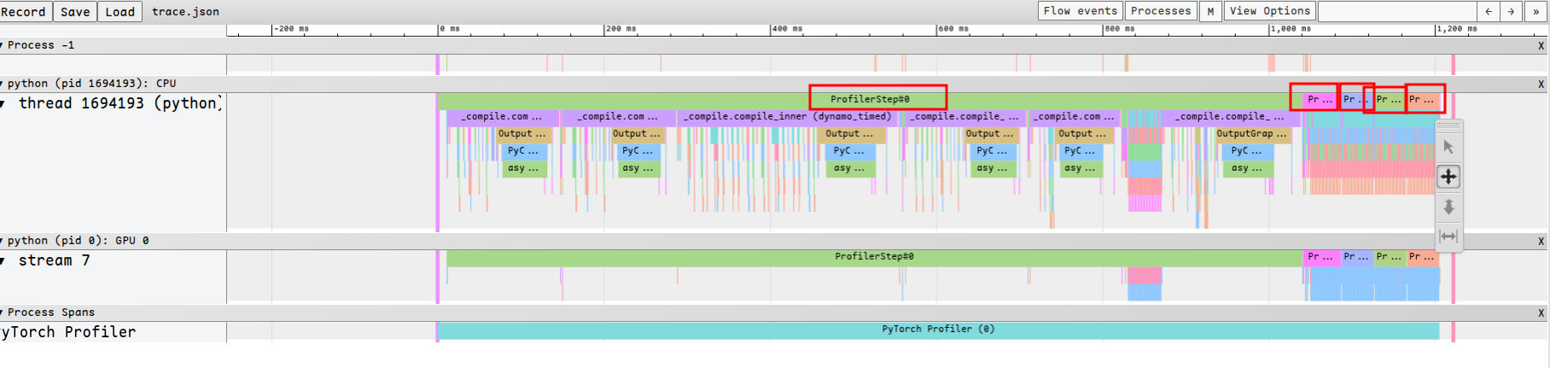
Task: Click the trace search input field
Action: pos(1397,11)
